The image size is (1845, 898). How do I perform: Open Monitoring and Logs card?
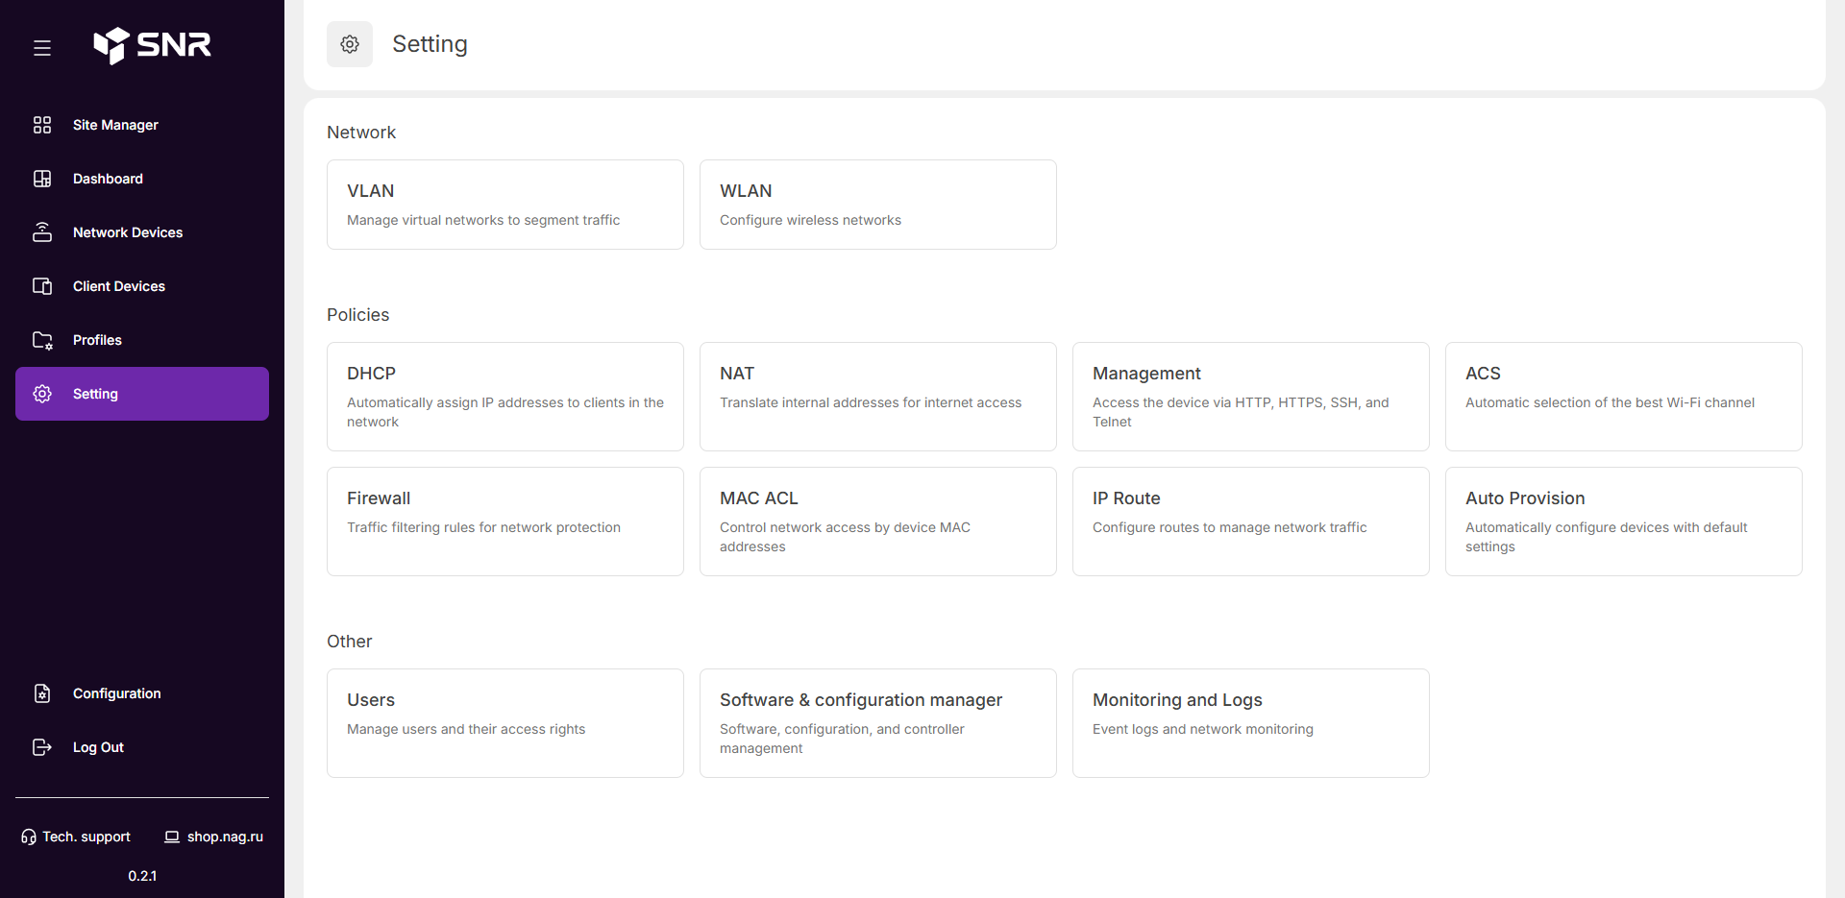1251,723
